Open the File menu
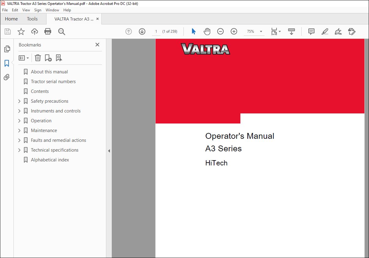369x258 pixels. (x=5, y=10)
